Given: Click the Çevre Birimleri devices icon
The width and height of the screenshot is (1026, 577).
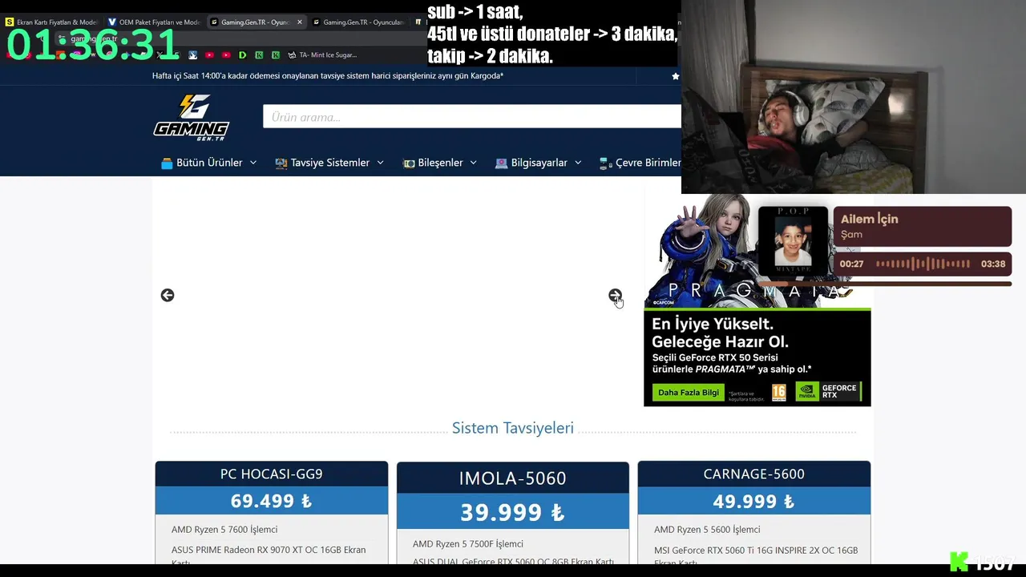Looking at the screenshot, I should (x=605, y=163).
